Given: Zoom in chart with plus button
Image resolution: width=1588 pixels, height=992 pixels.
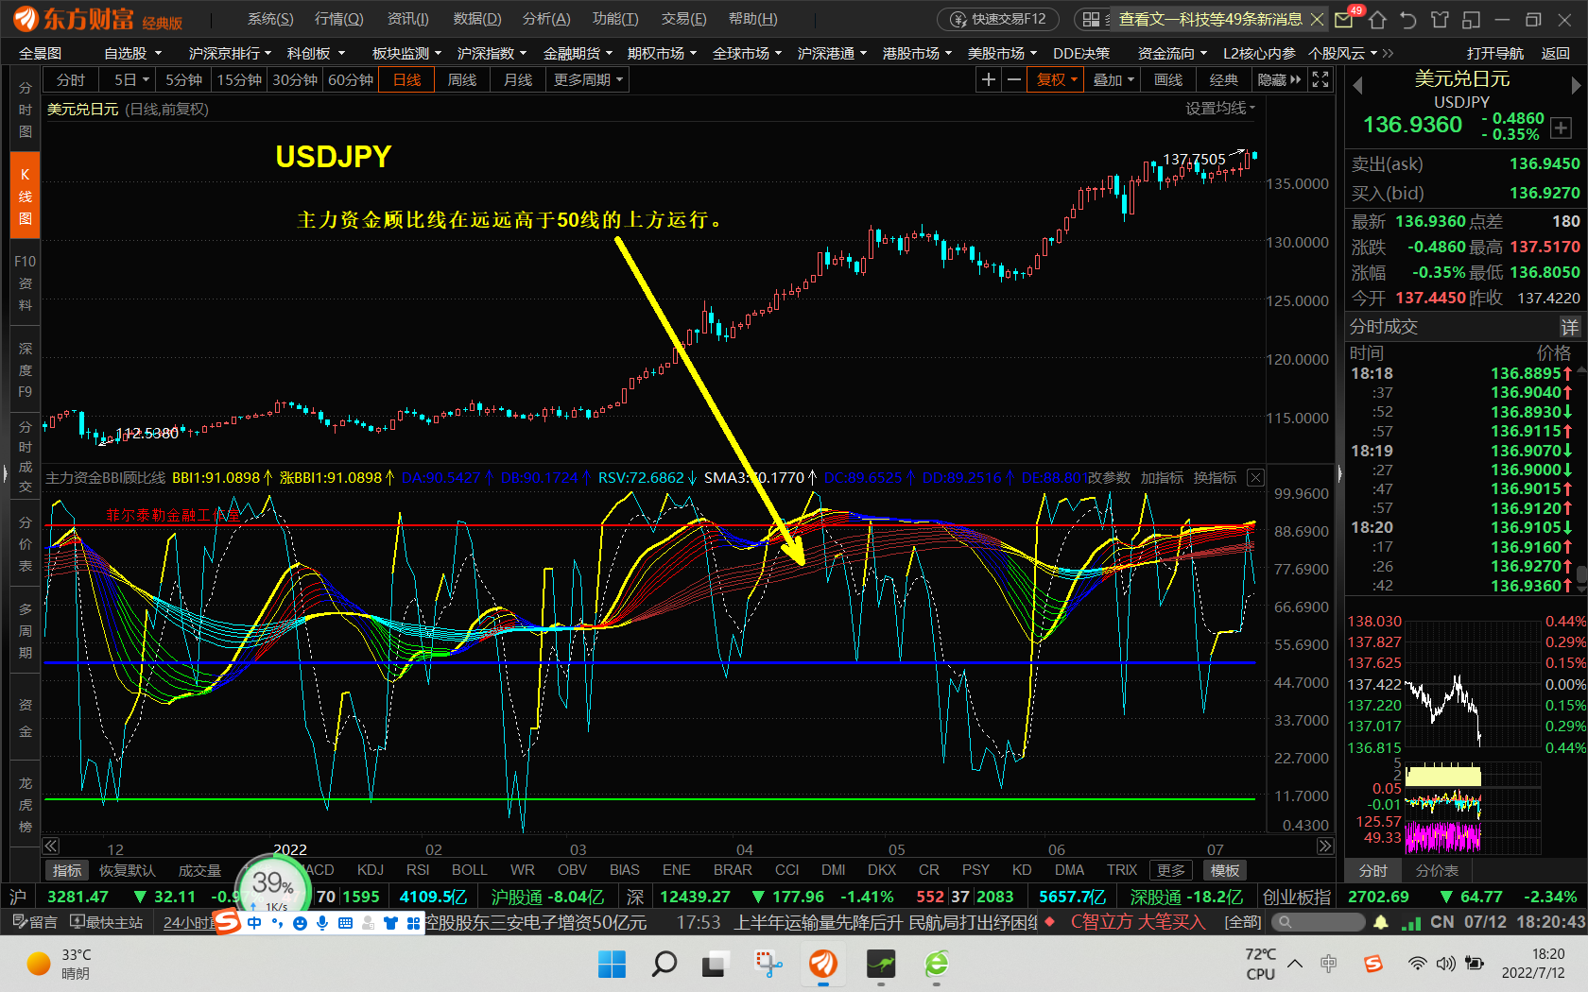Looking at the screenshot, I should (x=988, y=80).
